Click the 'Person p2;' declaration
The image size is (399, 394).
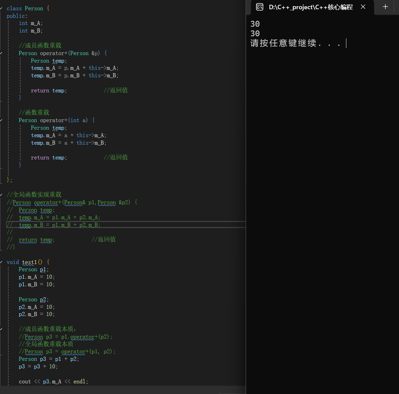34,300
